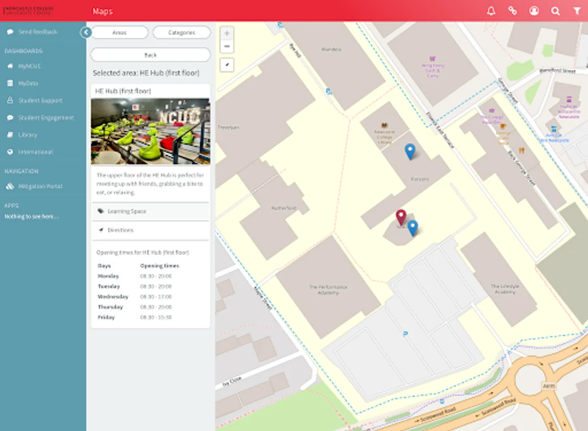Click the link icon in the header
Image resolution: width=588 pixels, height=431 pixels.
tap(513, 11)
